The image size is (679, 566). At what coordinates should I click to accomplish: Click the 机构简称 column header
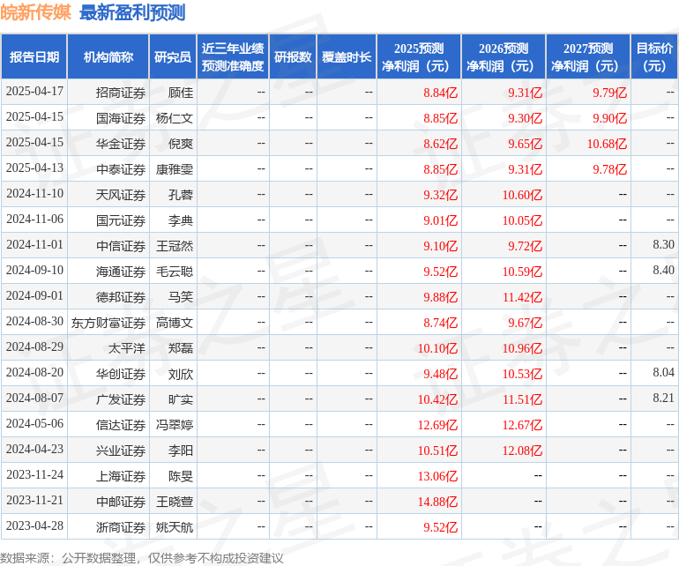click(108, 56)
